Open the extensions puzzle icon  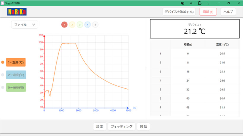tap(199, 3)
